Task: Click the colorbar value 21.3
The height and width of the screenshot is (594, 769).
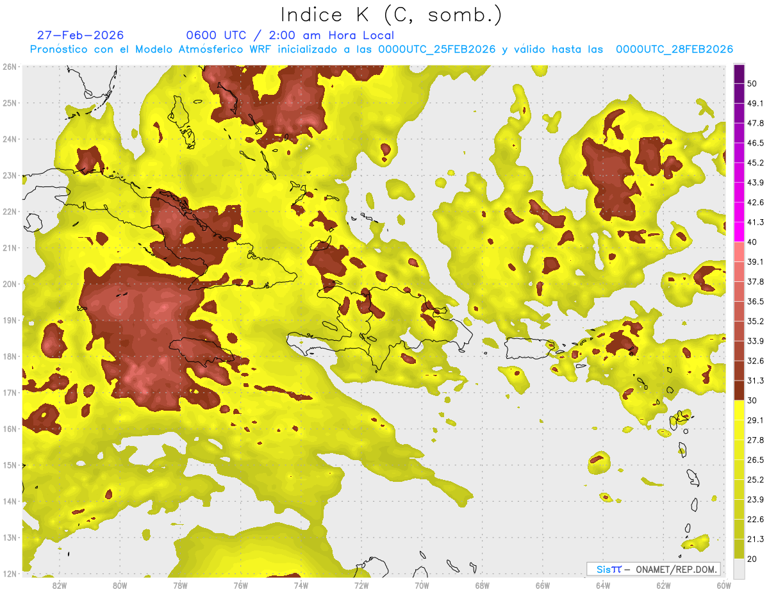Action: pos(755,539)
